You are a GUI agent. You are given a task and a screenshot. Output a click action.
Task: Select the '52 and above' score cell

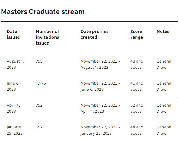(137, 108)
